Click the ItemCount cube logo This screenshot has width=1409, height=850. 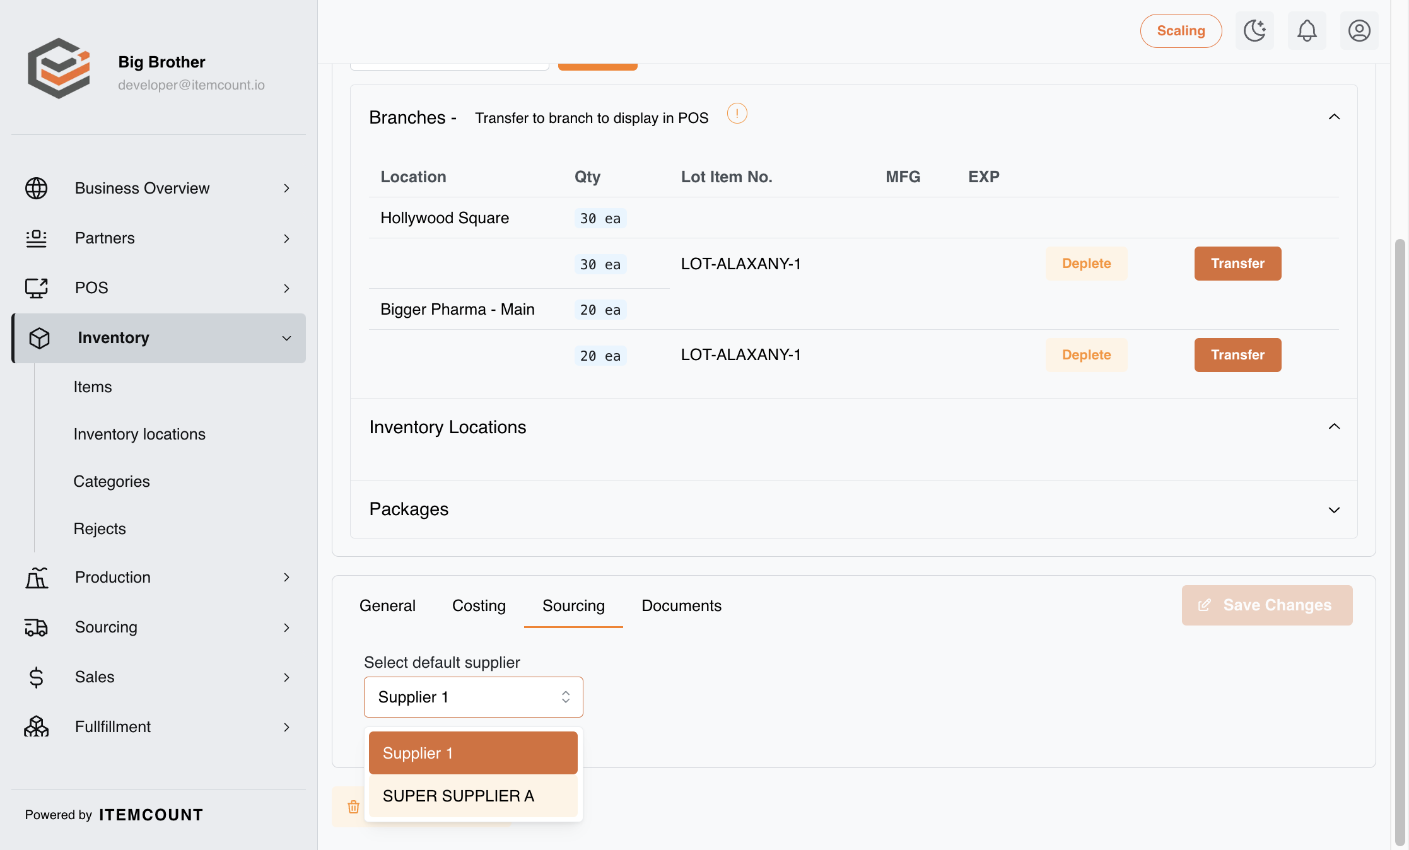(59, 68)
